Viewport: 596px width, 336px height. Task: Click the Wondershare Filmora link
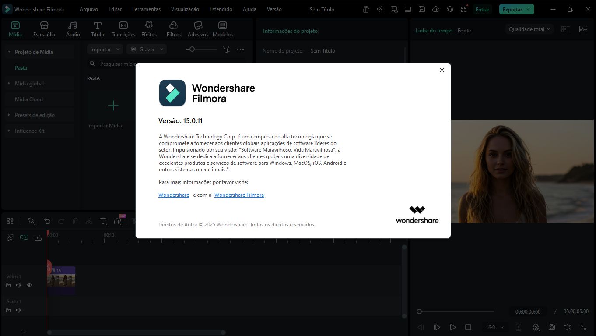(x=239, y=195)
